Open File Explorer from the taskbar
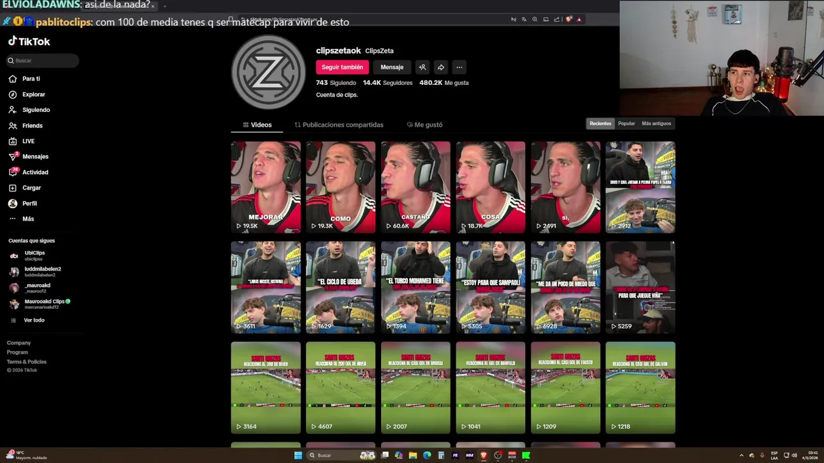Image resolution: width=824 pixels, height=463 pixels. pyautogui.click(x=413, y=455)
